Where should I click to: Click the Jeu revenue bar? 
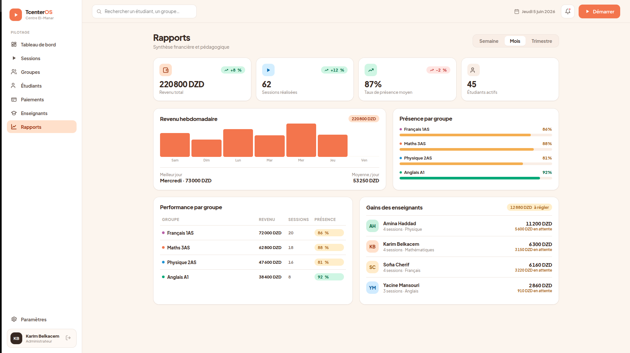(x=333, y=146)
